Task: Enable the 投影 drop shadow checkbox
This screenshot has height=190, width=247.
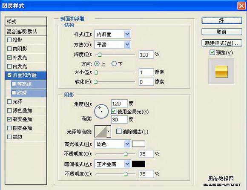Action: tap(9, 40)
